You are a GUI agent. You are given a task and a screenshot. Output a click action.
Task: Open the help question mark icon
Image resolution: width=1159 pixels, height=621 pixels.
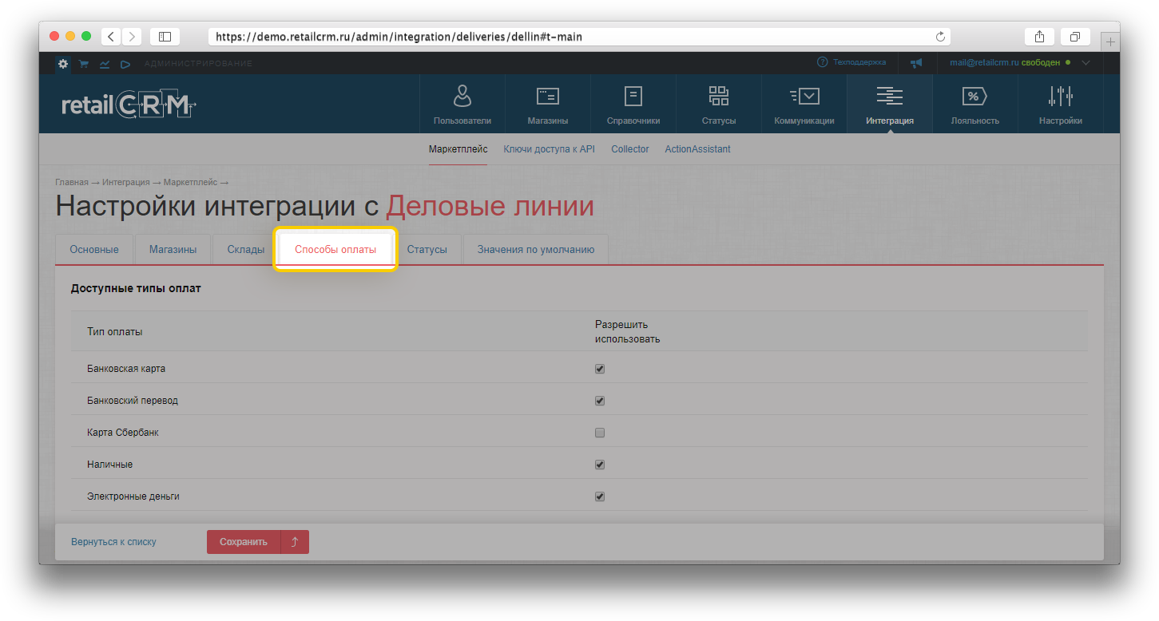coord(822,62)
